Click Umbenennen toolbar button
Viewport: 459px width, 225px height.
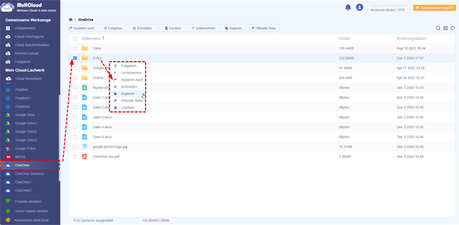[x=203, y=28]
